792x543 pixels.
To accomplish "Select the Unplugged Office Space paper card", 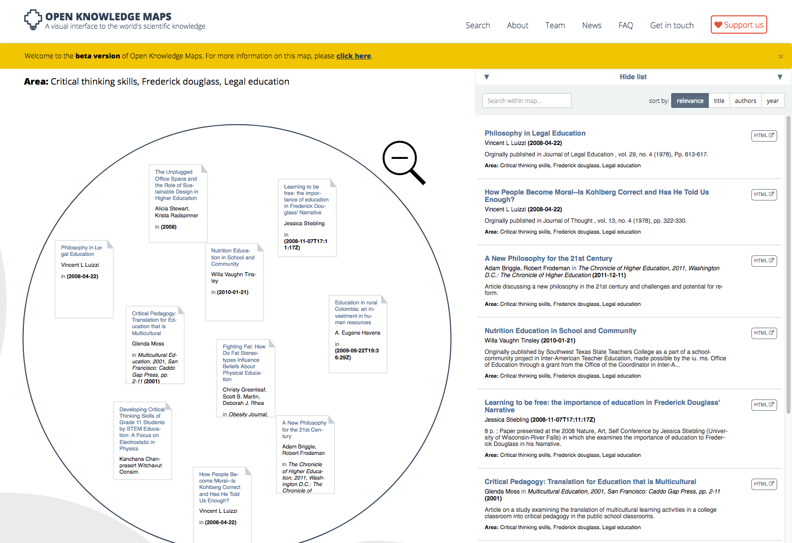I will tap(178, 203).
